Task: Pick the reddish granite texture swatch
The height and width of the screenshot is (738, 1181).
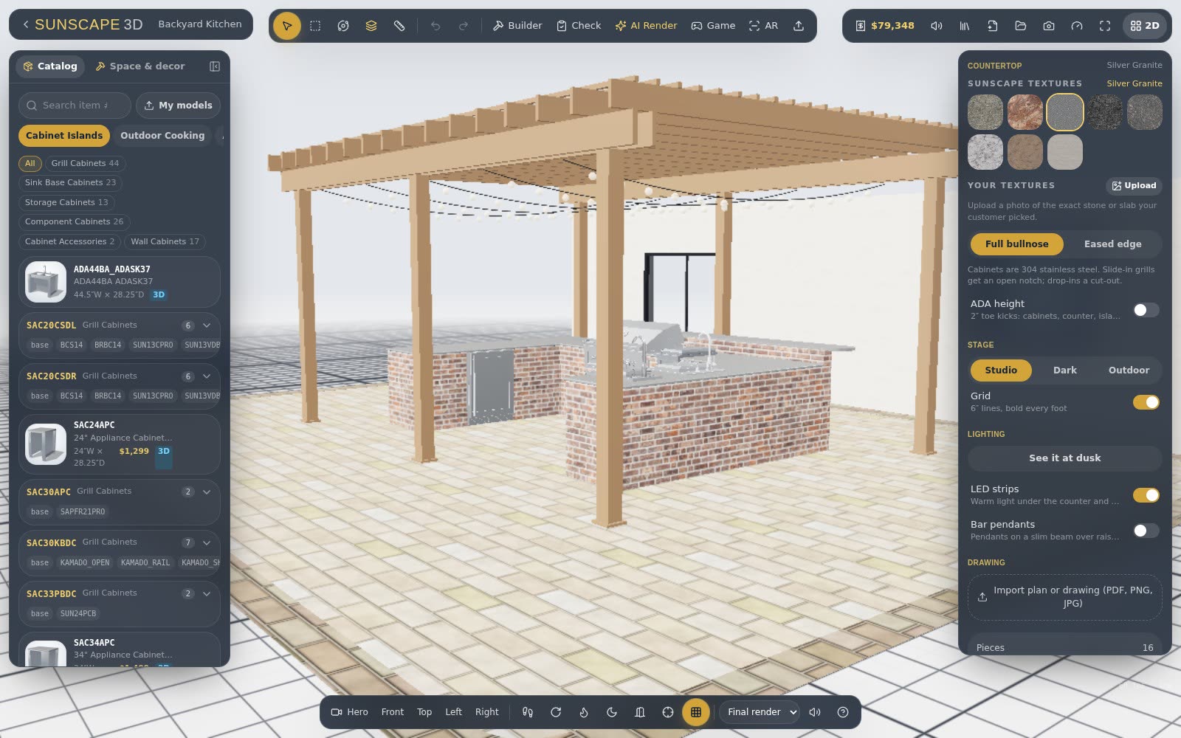Action: click(x=1025, y=112)
